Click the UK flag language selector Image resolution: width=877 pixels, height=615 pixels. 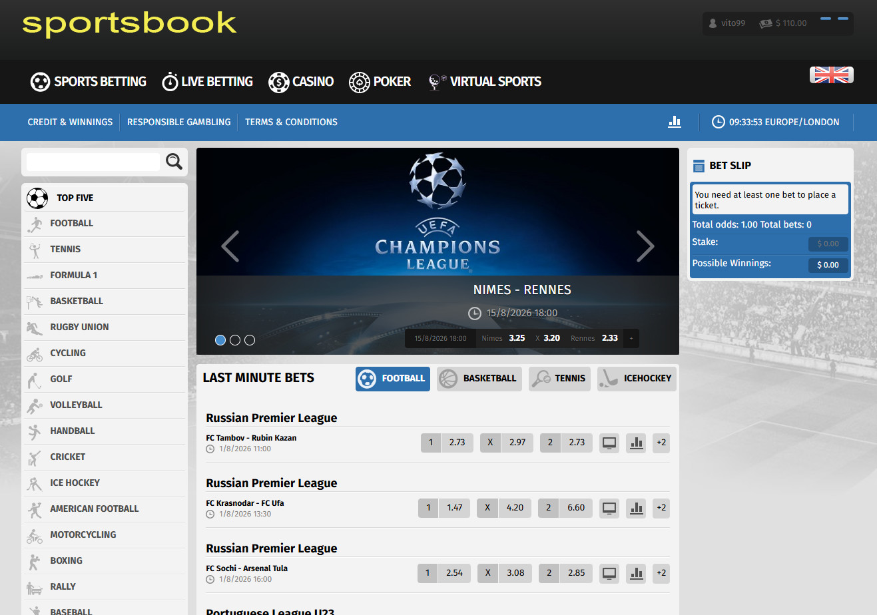pyautogui.click(x=831, y=75)
